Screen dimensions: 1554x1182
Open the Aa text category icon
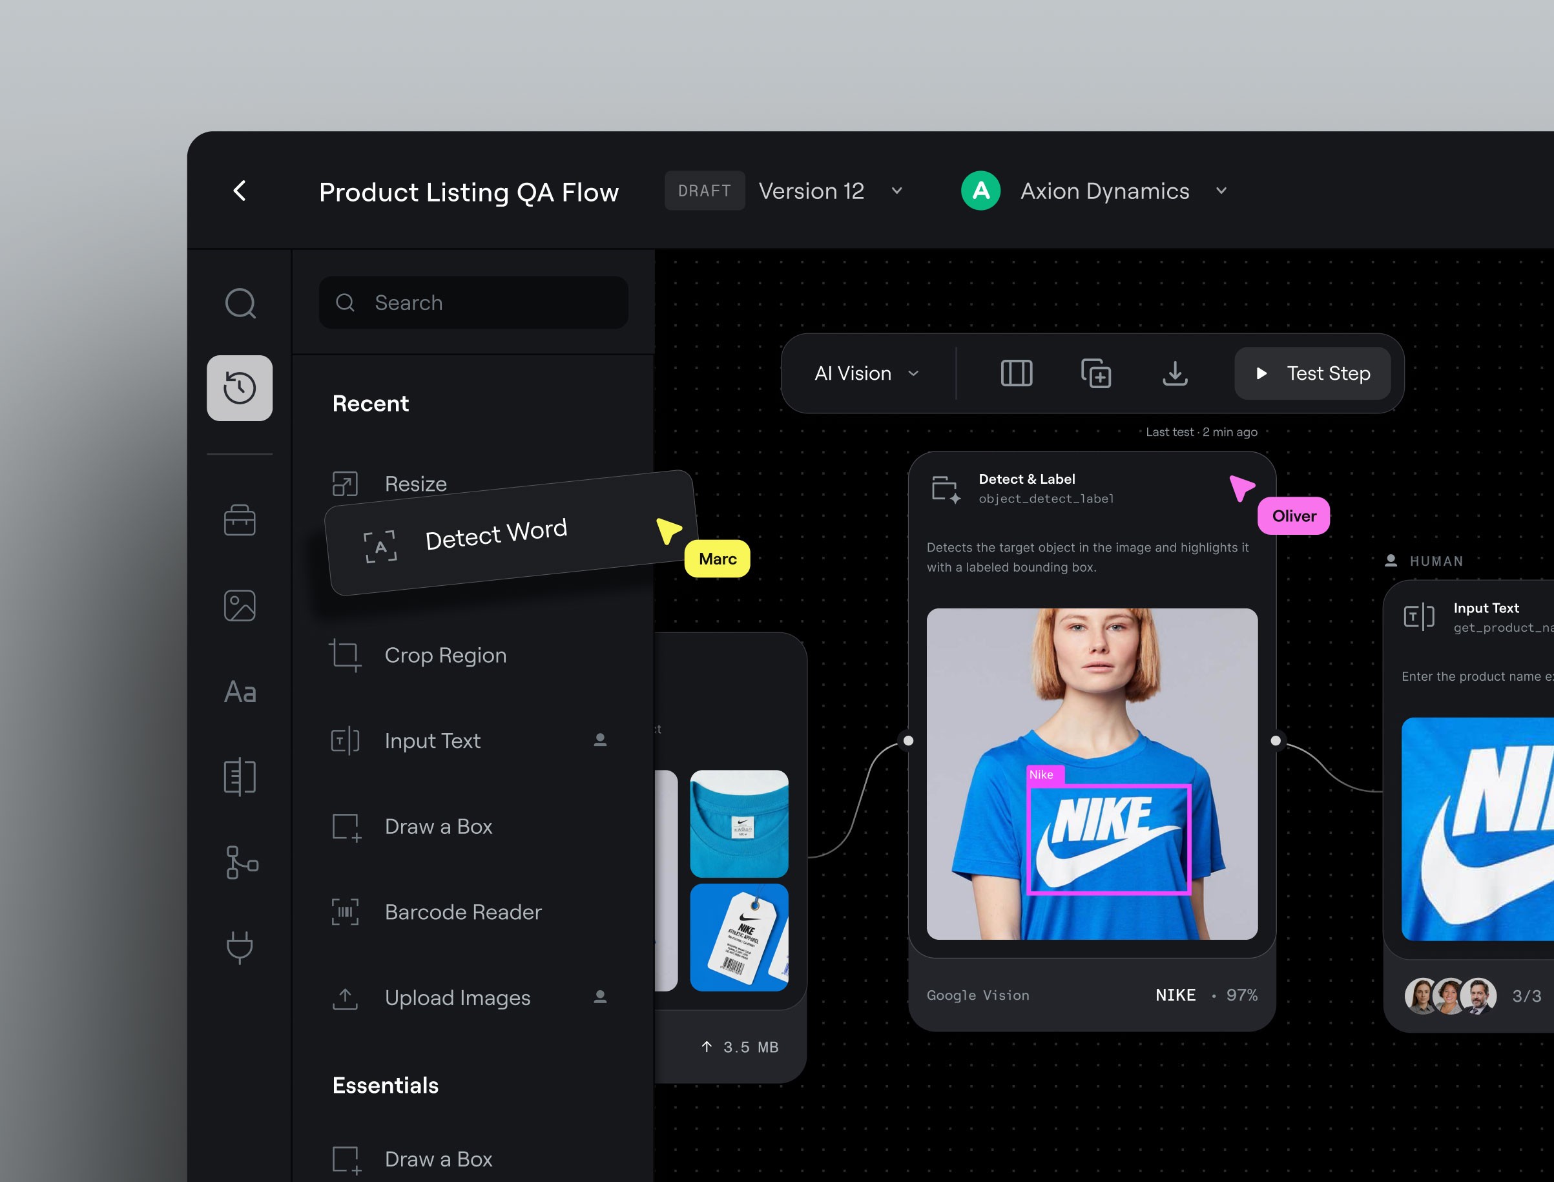240,692
